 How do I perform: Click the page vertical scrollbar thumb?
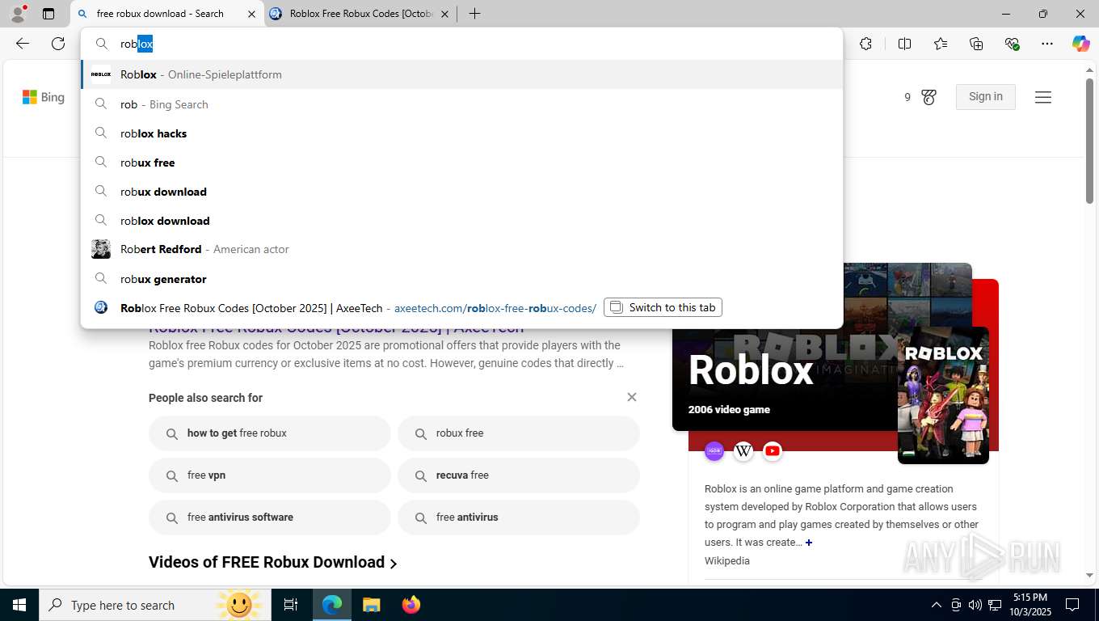[x=1089, y=141]
